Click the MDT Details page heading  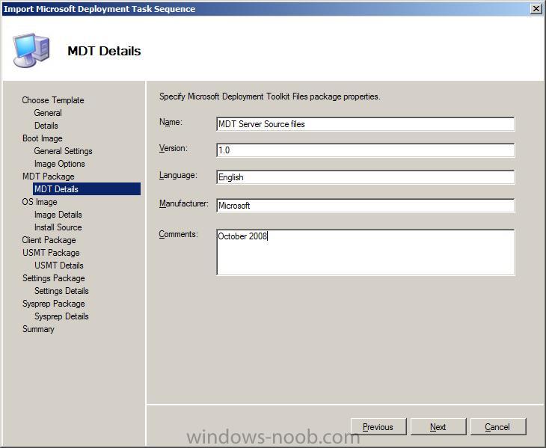click(x=104, y=51)
